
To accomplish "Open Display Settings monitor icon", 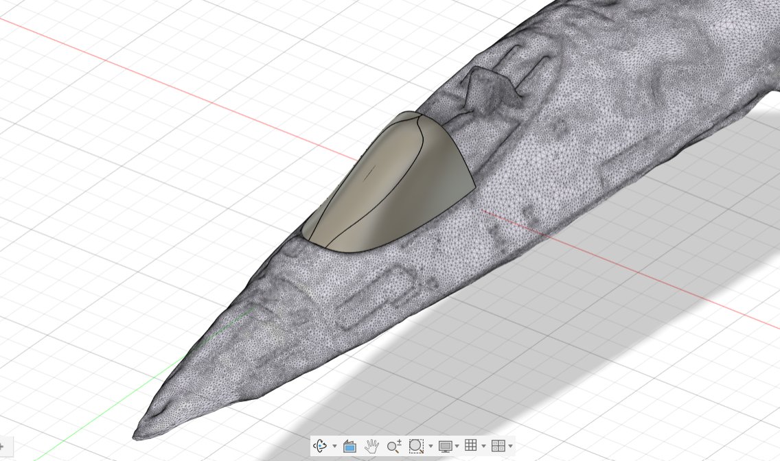I will pyautogui.click(x=445, y=446).
